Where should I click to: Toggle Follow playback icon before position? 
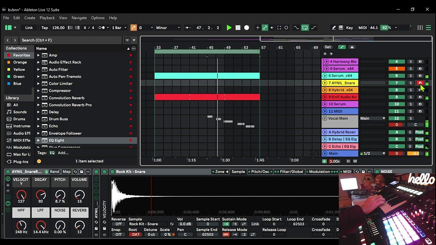(188, 28)
